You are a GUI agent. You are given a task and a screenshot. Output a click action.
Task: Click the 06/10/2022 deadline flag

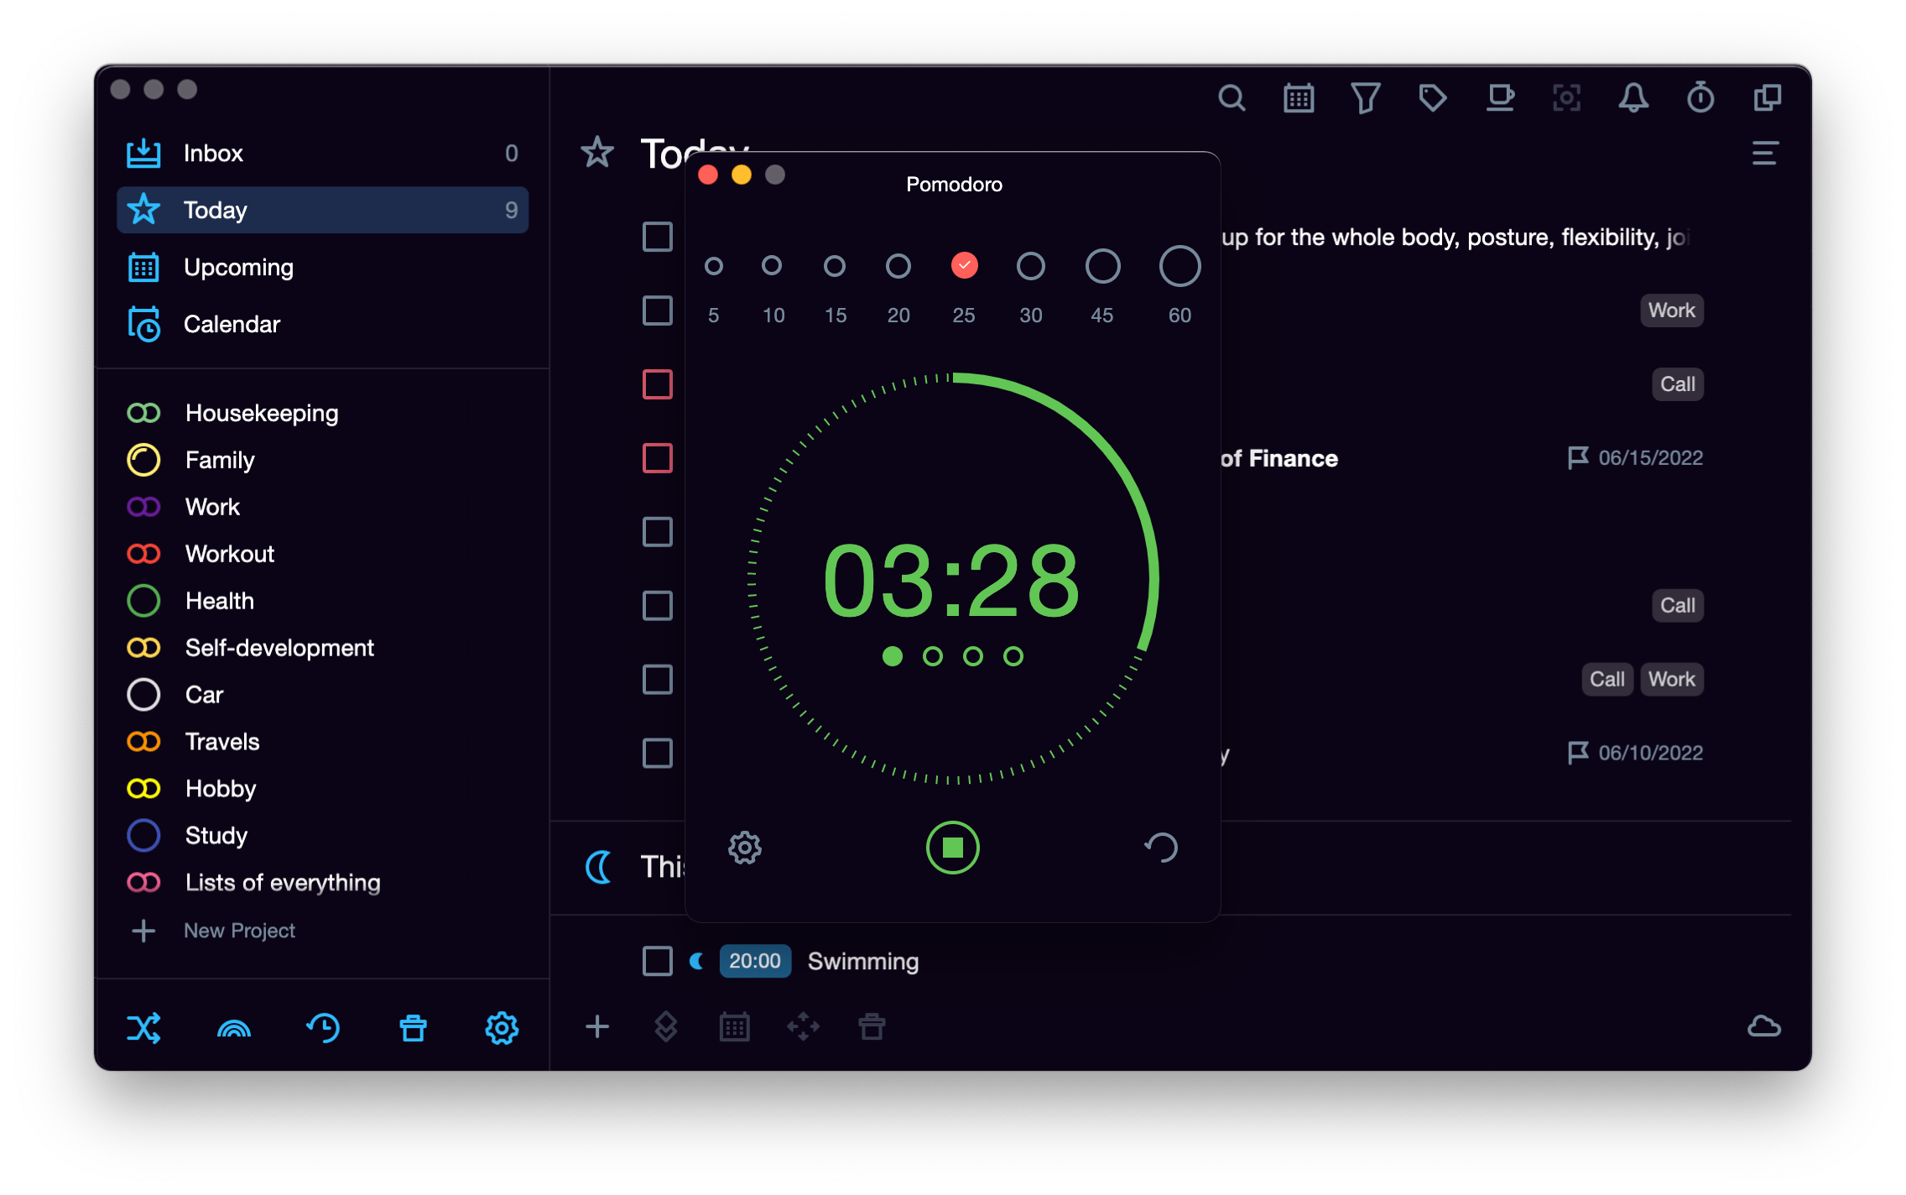(1636, 753)
